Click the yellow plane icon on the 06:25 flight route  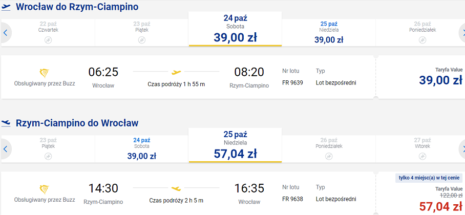176,72
